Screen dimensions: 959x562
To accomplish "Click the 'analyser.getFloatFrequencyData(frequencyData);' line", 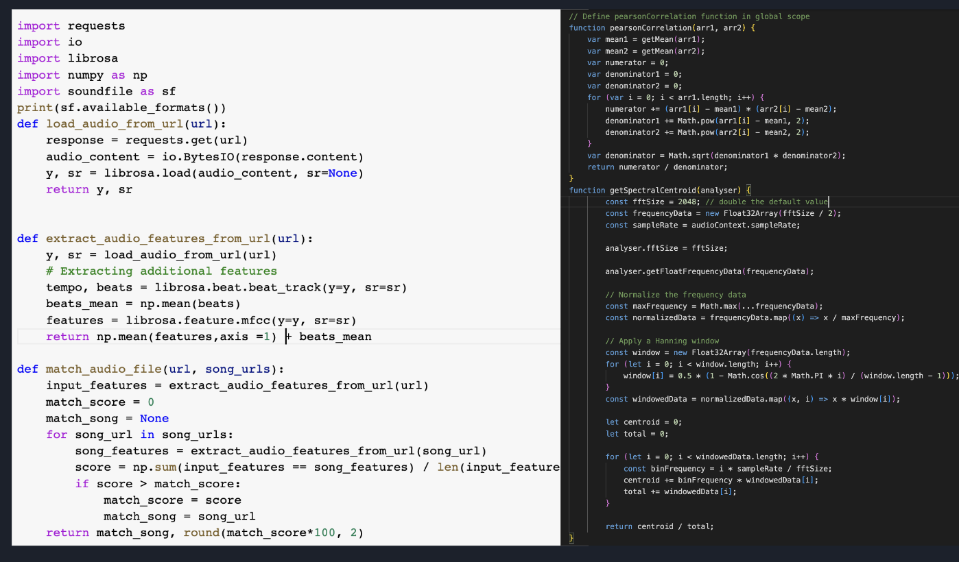I will coord(710,271).
